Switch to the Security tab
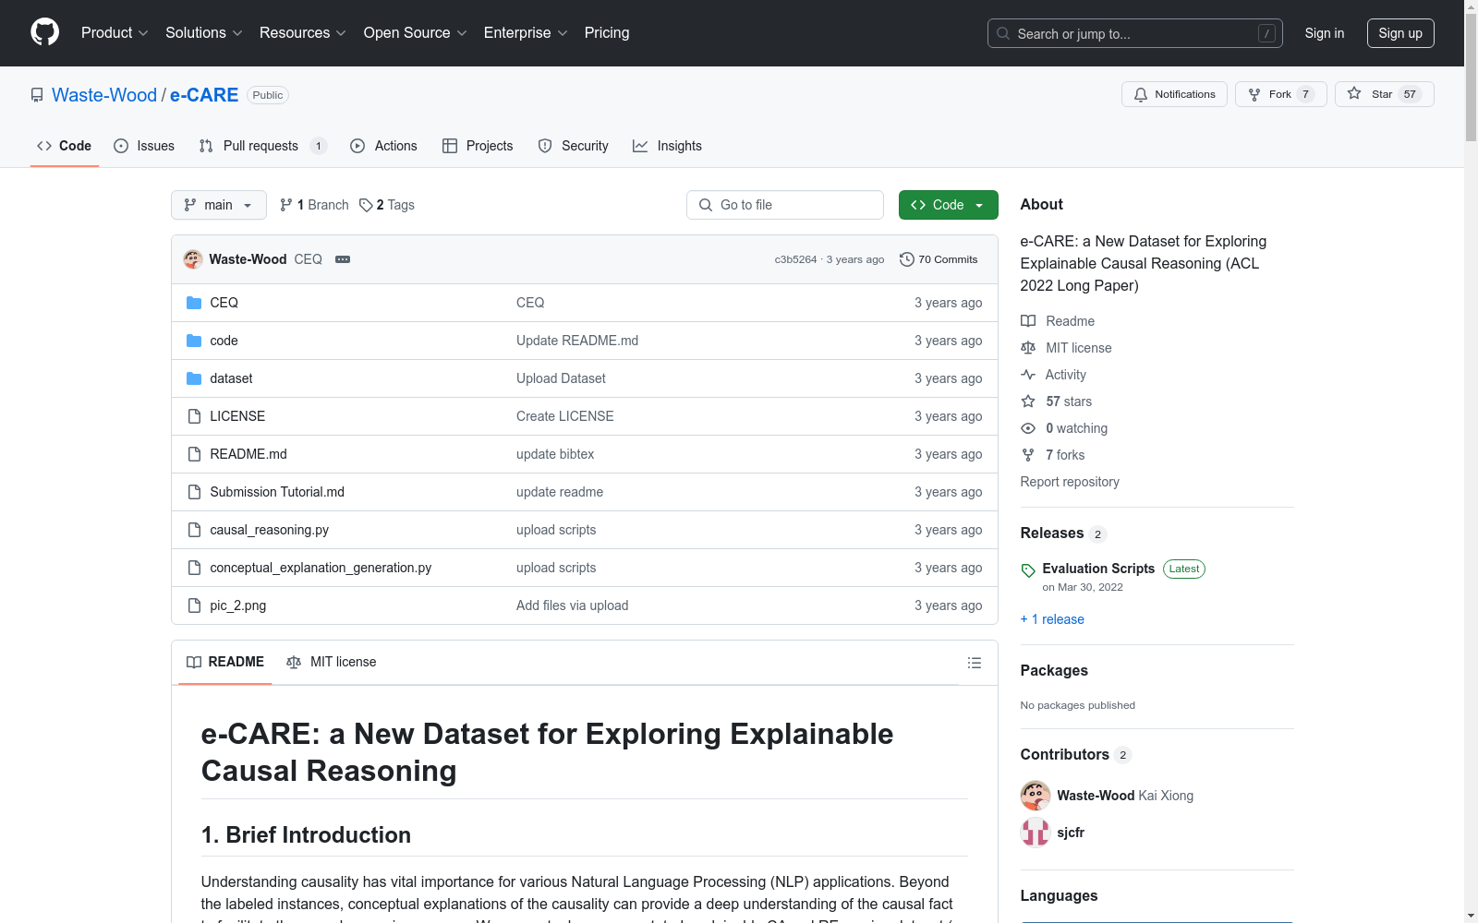 (x=574, y=146)
